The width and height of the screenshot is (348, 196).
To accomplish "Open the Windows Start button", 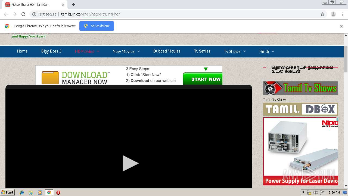I will point(7,192).
